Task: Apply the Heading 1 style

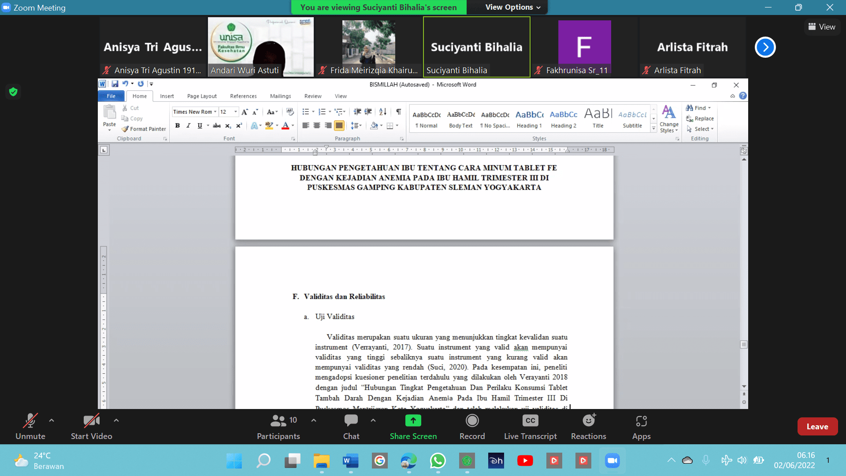Action: pyautogui.click(x=529, y=119)
